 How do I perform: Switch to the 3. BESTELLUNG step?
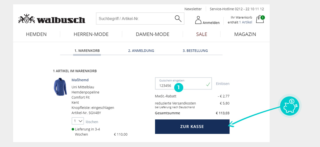pyautogui.click(x=195, y=51)
